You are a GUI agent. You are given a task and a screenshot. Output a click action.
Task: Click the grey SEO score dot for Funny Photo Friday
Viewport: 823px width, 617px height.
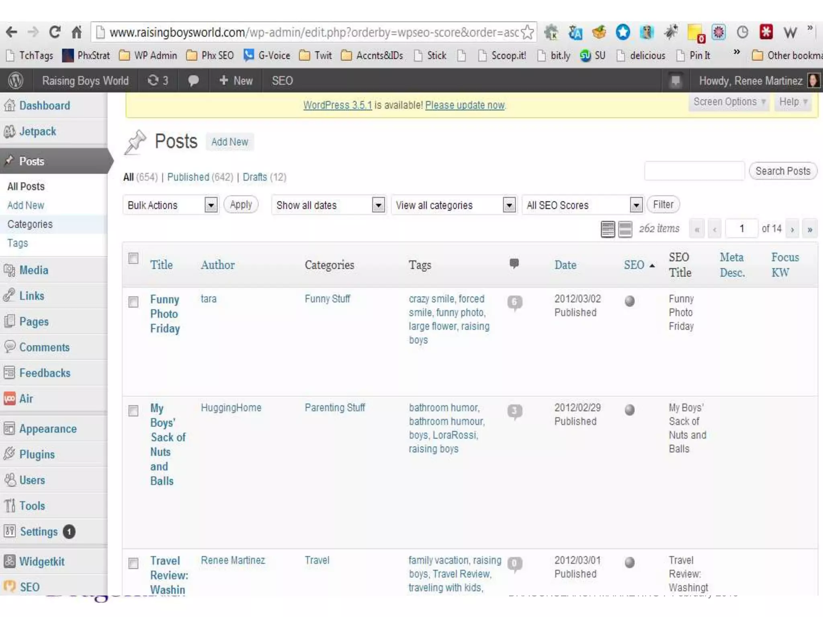[x=630, y=301]
